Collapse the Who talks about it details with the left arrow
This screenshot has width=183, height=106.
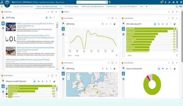pos(177,55)
